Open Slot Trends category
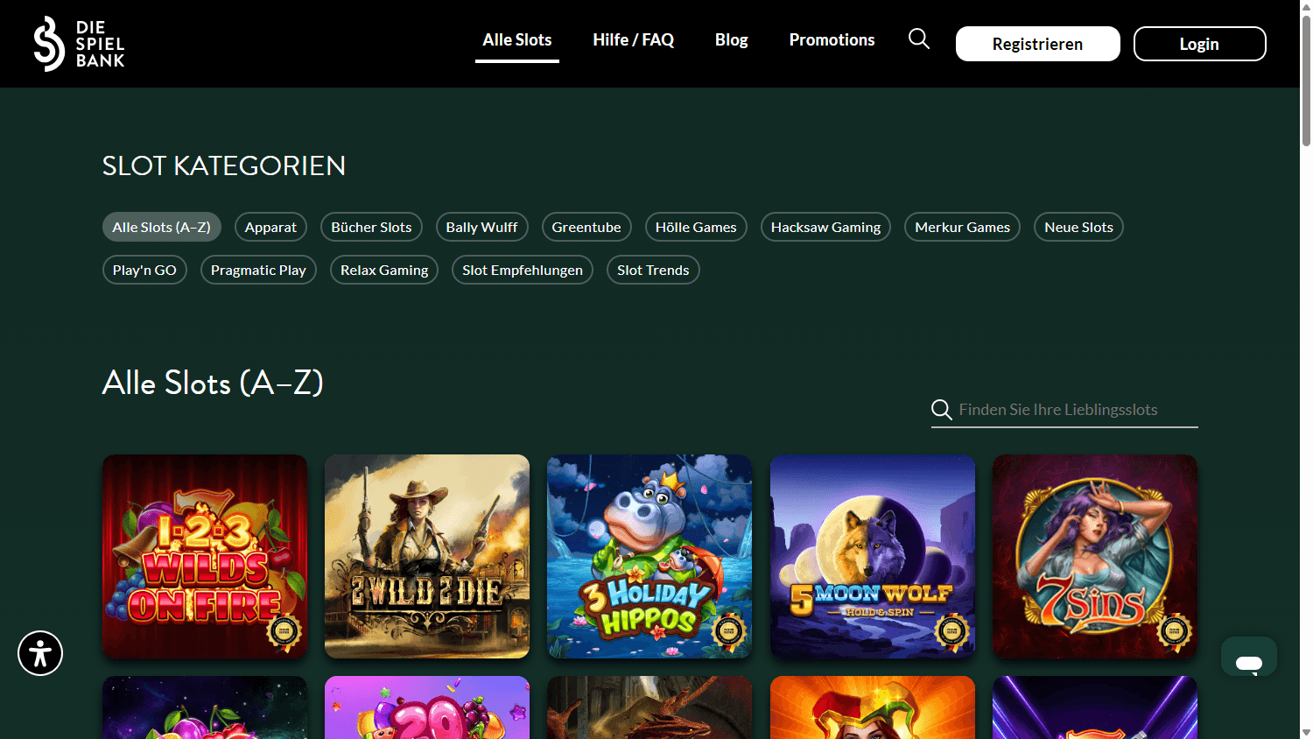This screenshot has height=739, width=1313. pos(653,270)
